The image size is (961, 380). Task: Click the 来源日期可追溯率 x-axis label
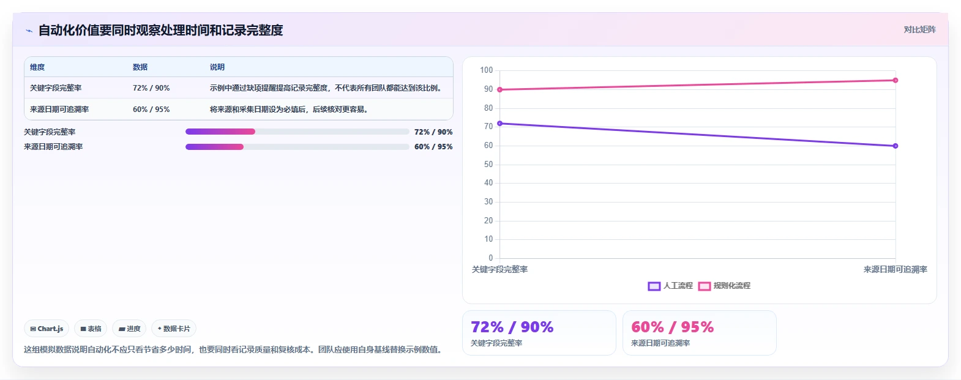(x=896, y=270)
